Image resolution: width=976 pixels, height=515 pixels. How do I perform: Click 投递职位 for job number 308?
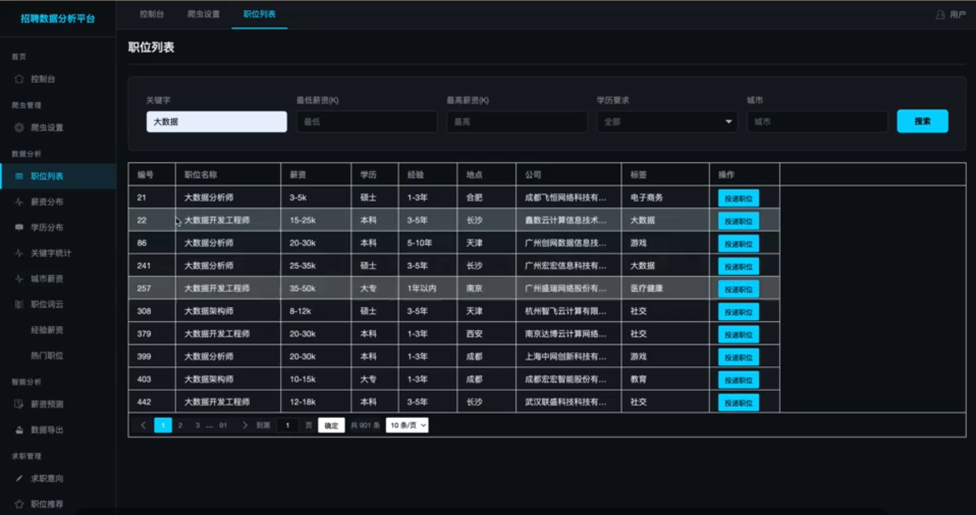tap(738, 312)
